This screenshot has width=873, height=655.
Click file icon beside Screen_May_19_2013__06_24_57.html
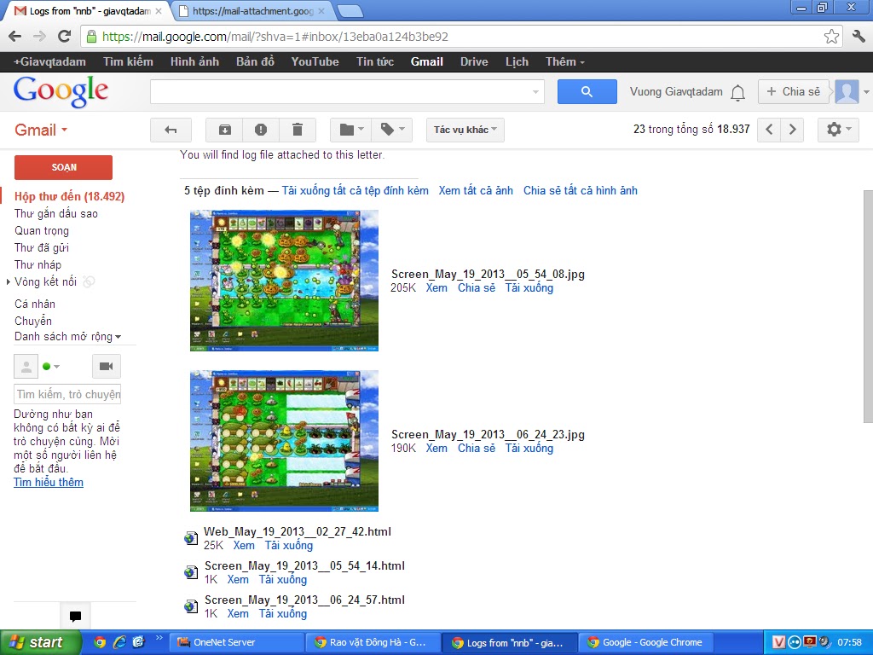[191, 606]
